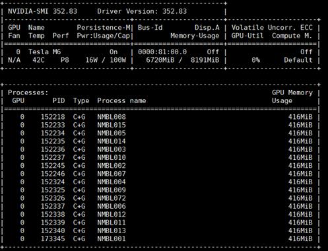328x251 pixels.
Task: Select PID 152235
Action: coord(53,141)
